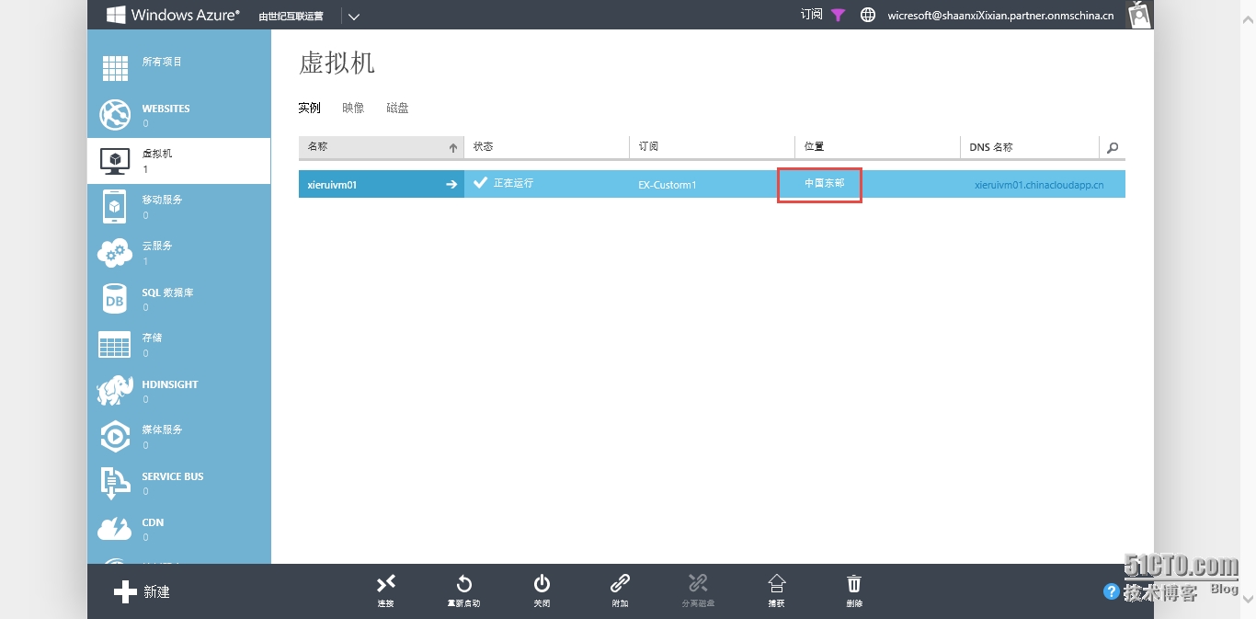The image size is (1256, 619).
Task: Open 媒体服务 (Media Services) icon
Action: click(115, 437)
